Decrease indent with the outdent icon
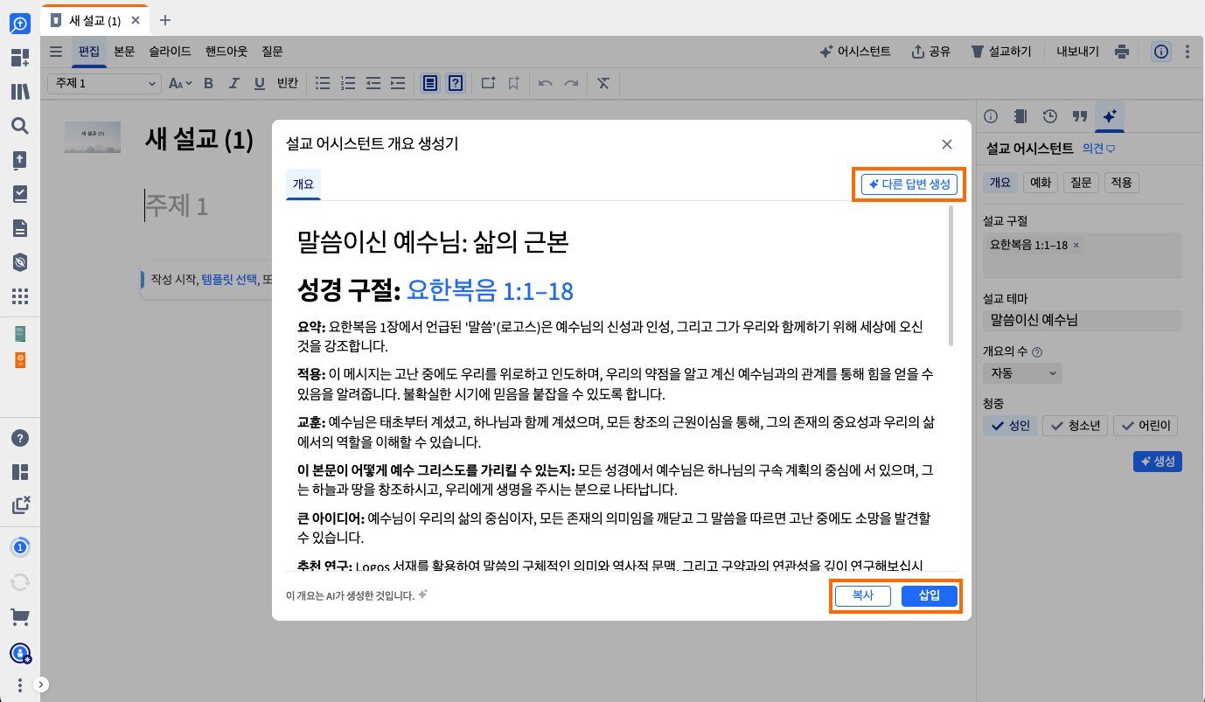This screenshot has height=702, width=1205. tap(373, 83)
